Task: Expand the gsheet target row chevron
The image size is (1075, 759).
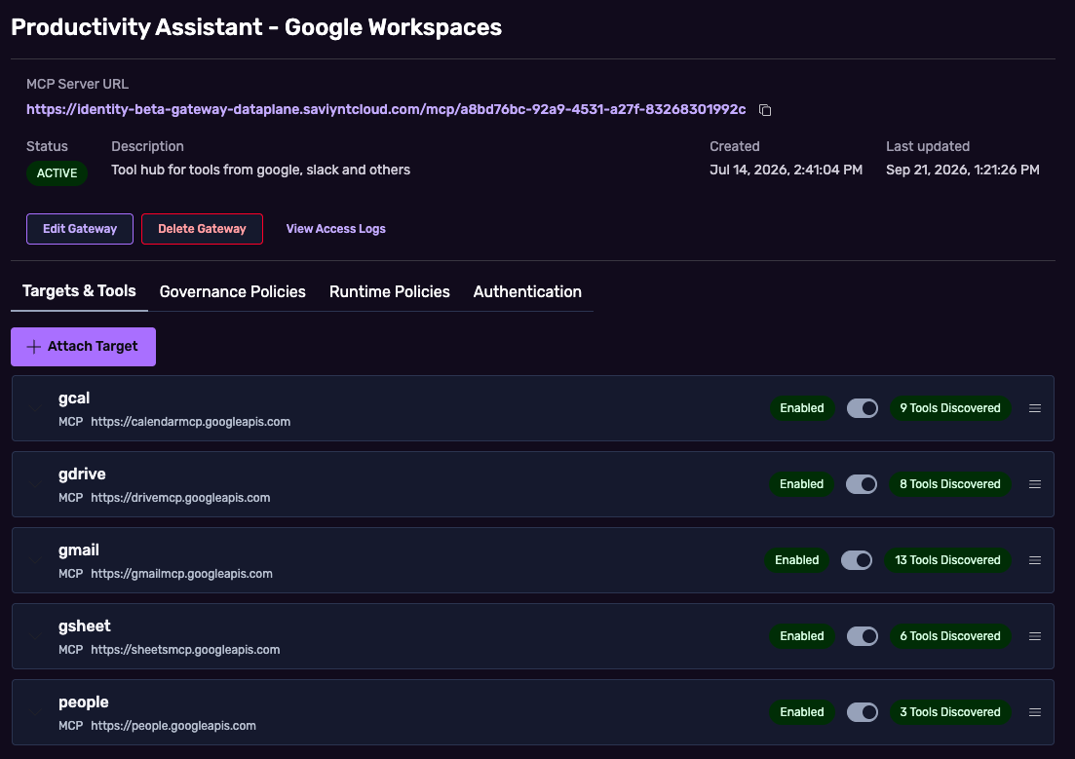Action: click(36, 637)
